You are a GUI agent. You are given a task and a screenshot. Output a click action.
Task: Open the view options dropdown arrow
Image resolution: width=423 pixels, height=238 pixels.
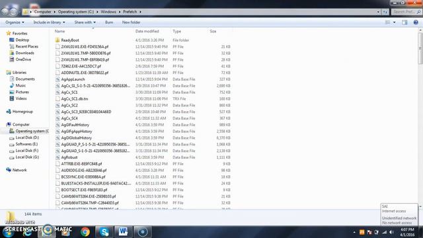[395, 22]
